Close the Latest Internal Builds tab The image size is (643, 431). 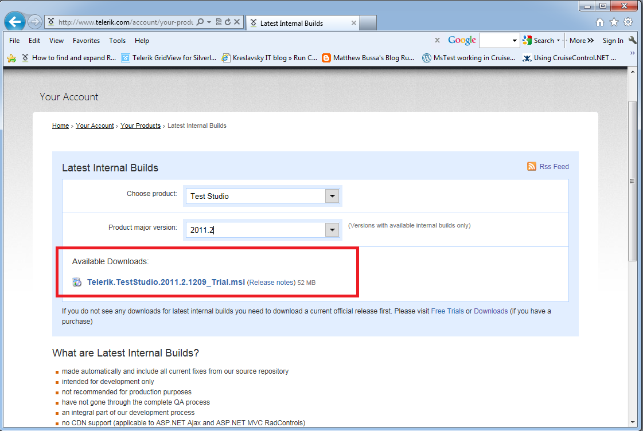point(353,23)
